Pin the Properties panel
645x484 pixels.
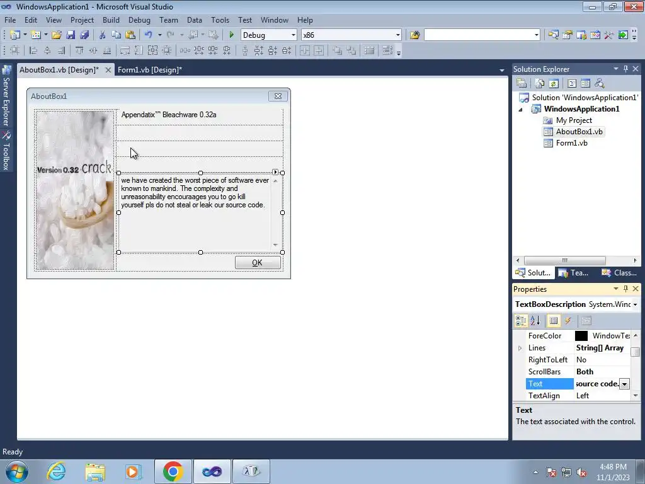pyautogui.click(x=625, y=289)
